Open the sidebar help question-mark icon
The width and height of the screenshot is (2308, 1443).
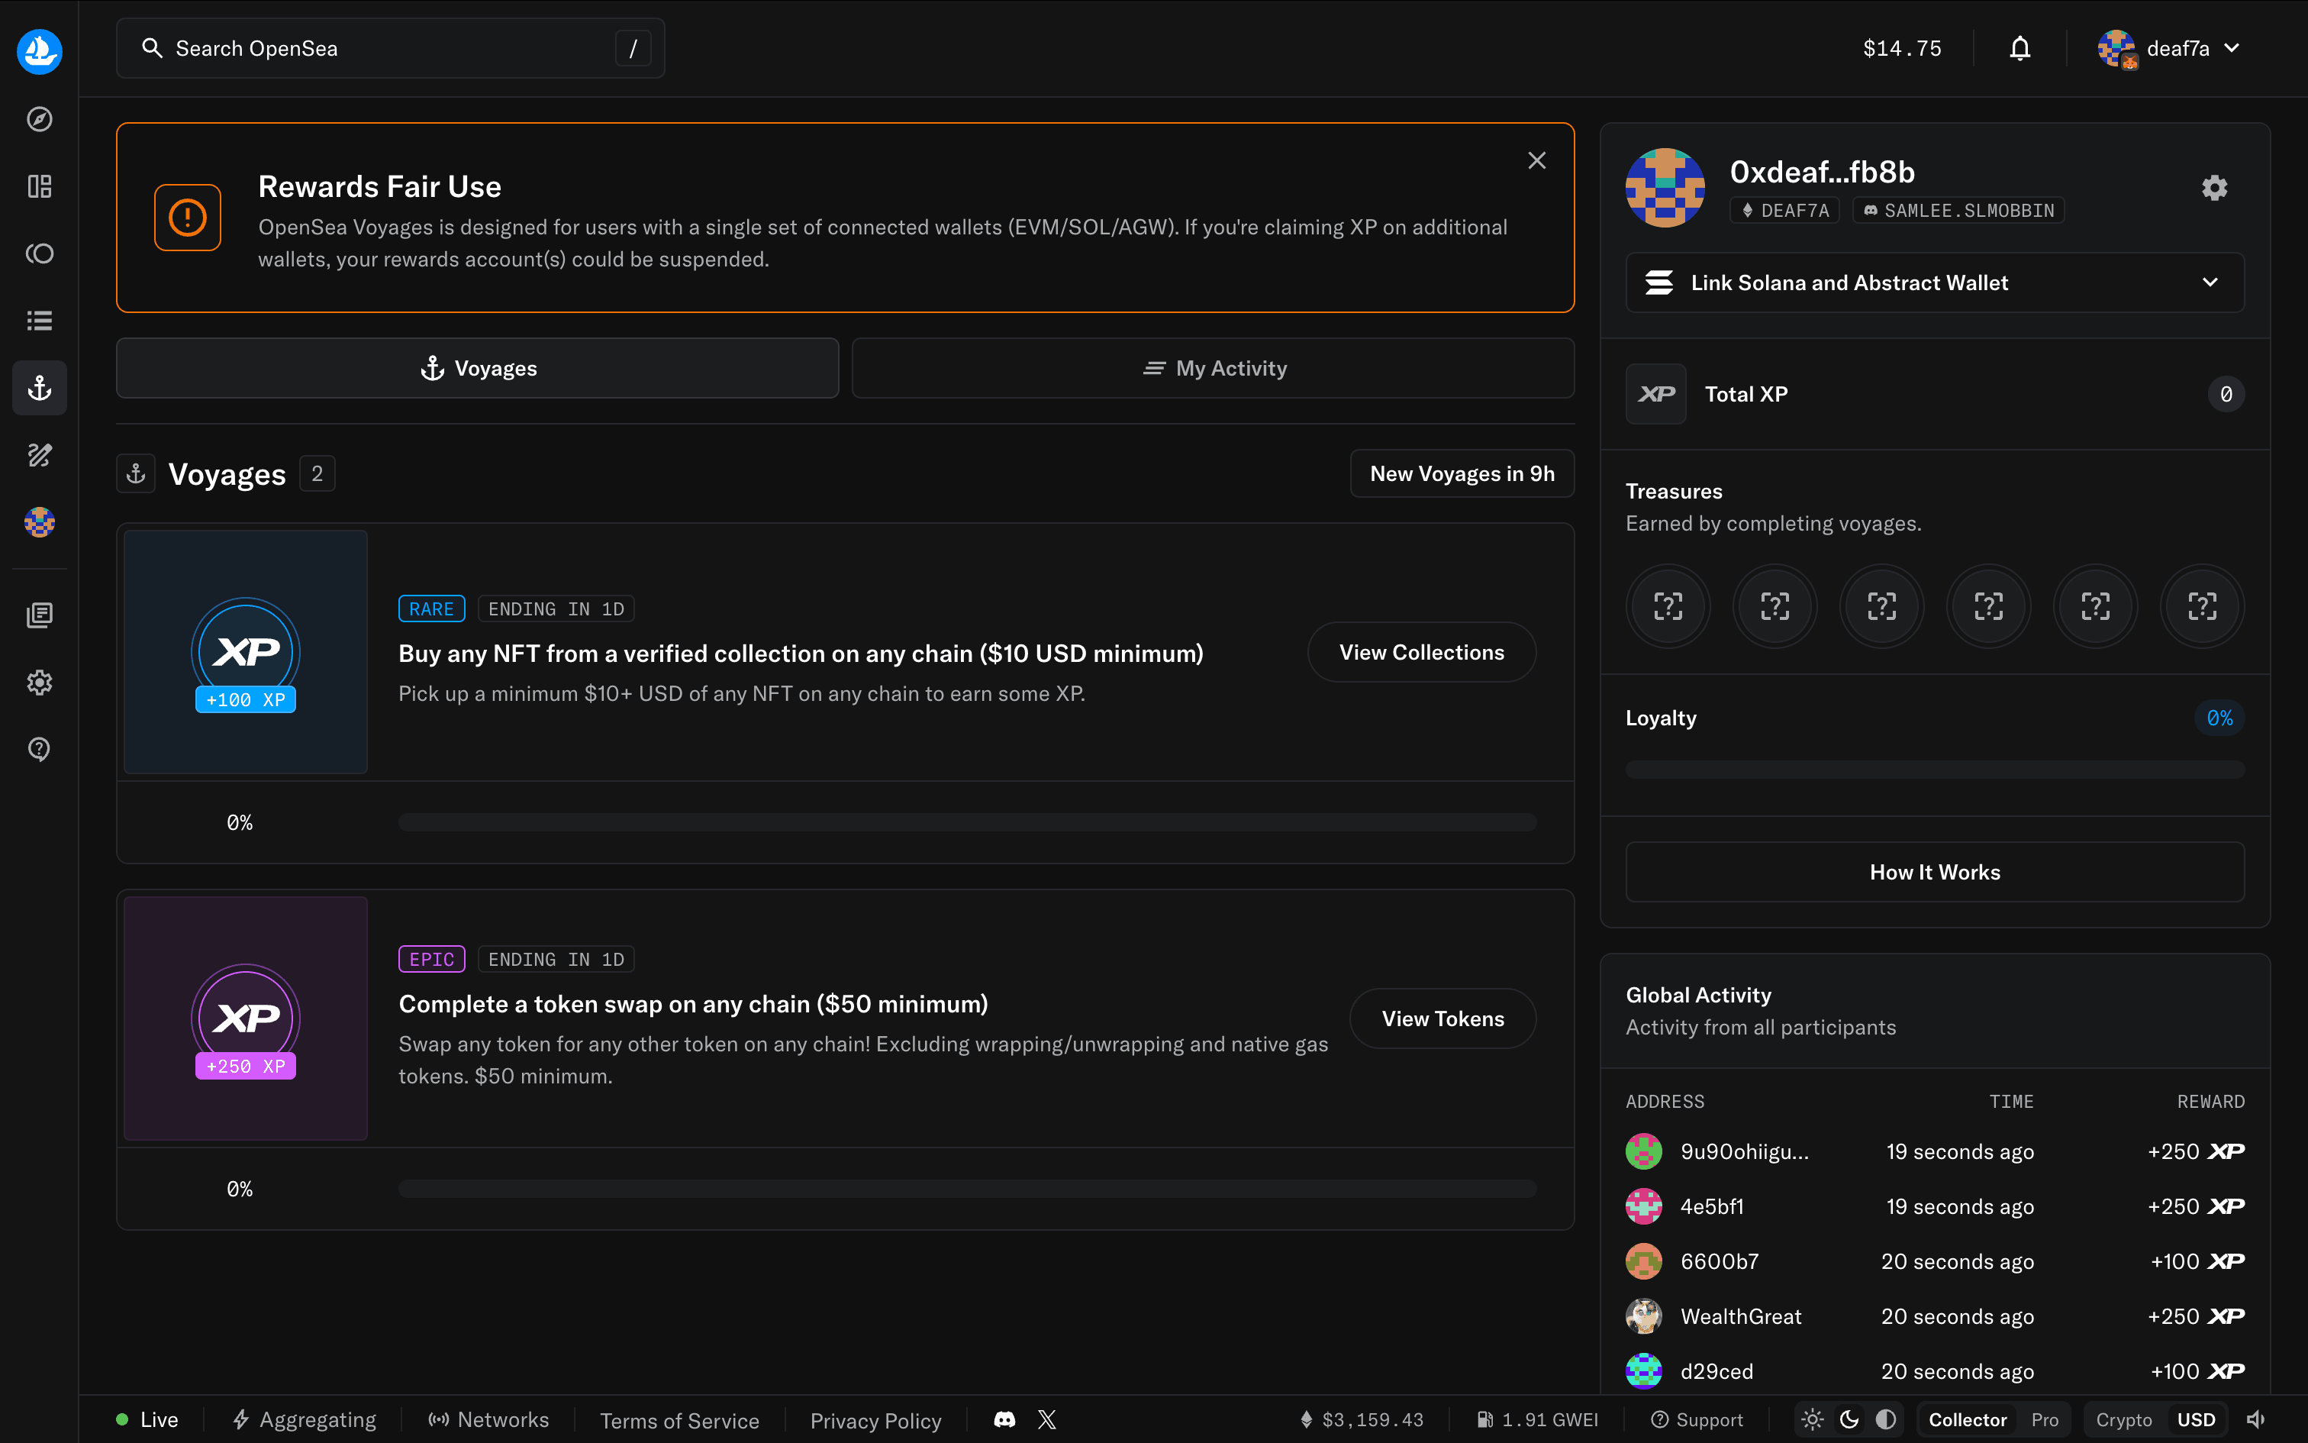[x=39, y=749]
